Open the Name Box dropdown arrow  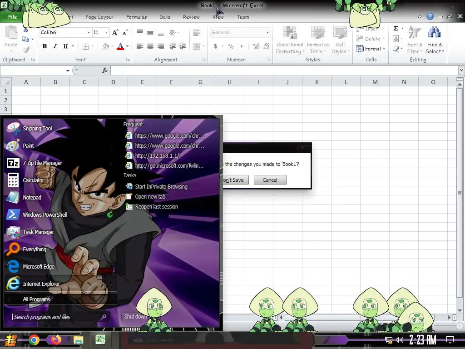click(68, 70)
